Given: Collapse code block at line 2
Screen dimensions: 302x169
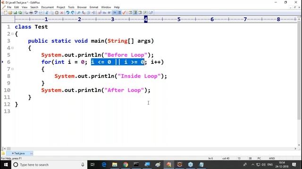Looking at the screenshot, I should tap(13, 34).
